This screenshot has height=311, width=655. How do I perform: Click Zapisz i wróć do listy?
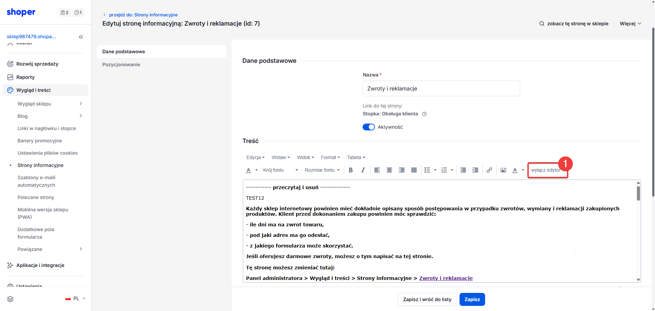[427, 299]
